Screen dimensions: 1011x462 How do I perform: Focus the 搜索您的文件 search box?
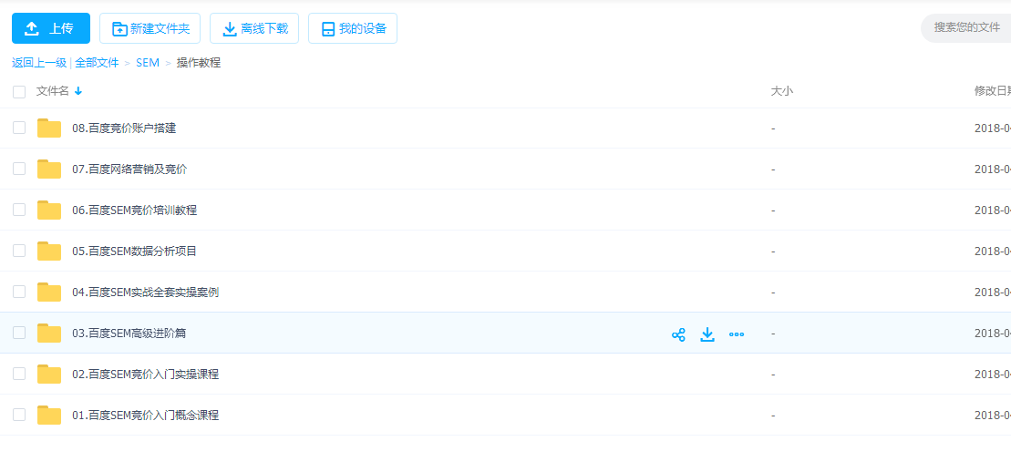click(967, 28)
